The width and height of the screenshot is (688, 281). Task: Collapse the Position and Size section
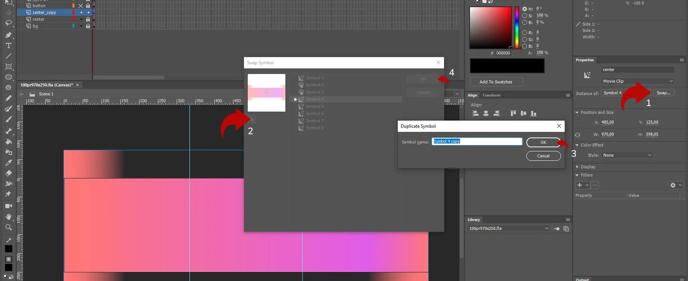pyautogui.click(x=577, y=112)
